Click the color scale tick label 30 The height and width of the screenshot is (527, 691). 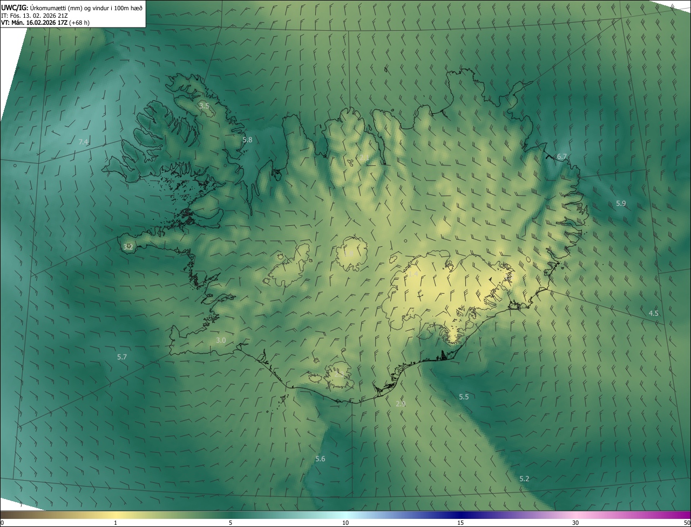pyautogui.click(x=575, y=523)
